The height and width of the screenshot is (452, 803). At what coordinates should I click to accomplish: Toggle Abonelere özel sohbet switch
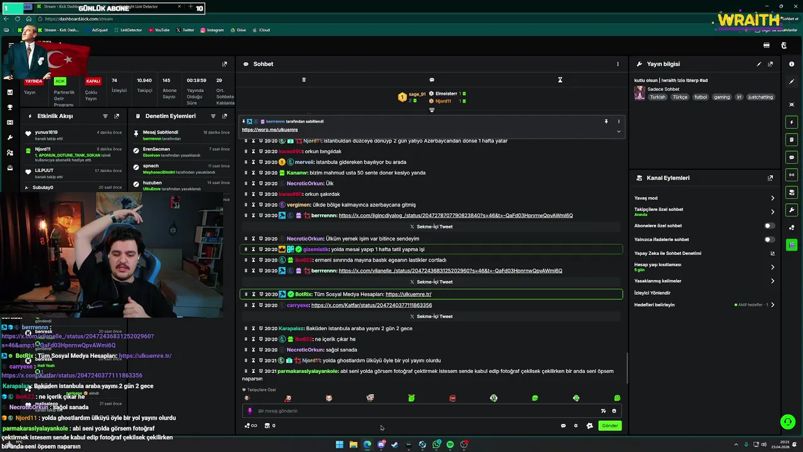(x=769, y=225)
